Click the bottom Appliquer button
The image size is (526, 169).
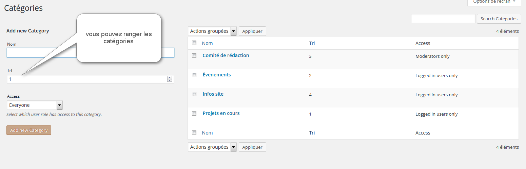pyautogui.click(x=253, y=147)
